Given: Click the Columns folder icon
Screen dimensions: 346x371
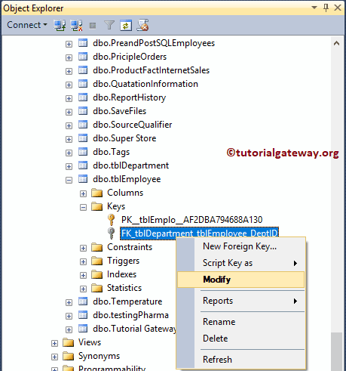Looking at the screenshot, I should click(97, 193).
